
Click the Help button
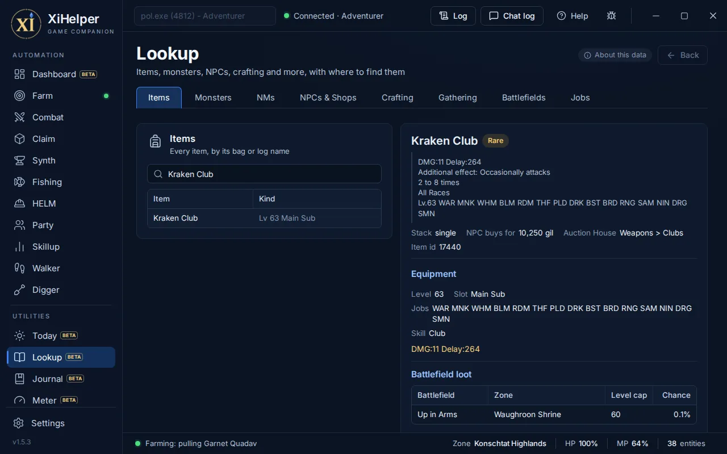(573, 16)
